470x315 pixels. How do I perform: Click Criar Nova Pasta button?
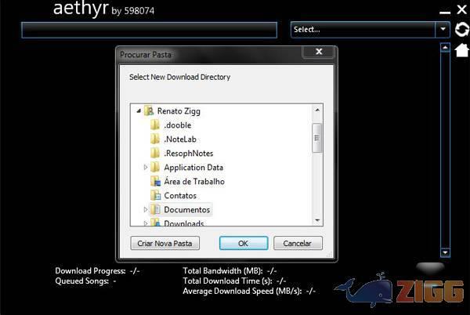coord(165,244)
